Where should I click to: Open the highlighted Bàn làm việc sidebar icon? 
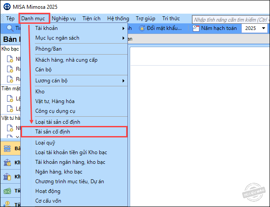tap(7, 149)
